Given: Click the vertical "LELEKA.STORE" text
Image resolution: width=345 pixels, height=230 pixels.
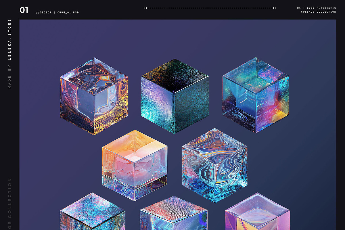Looking at the screenshot, I should coord(9,39).
